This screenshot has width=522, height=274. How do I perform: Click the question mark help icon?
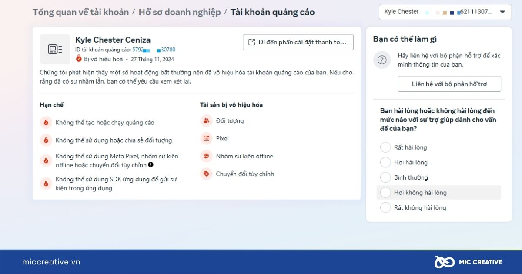[382, 60]
